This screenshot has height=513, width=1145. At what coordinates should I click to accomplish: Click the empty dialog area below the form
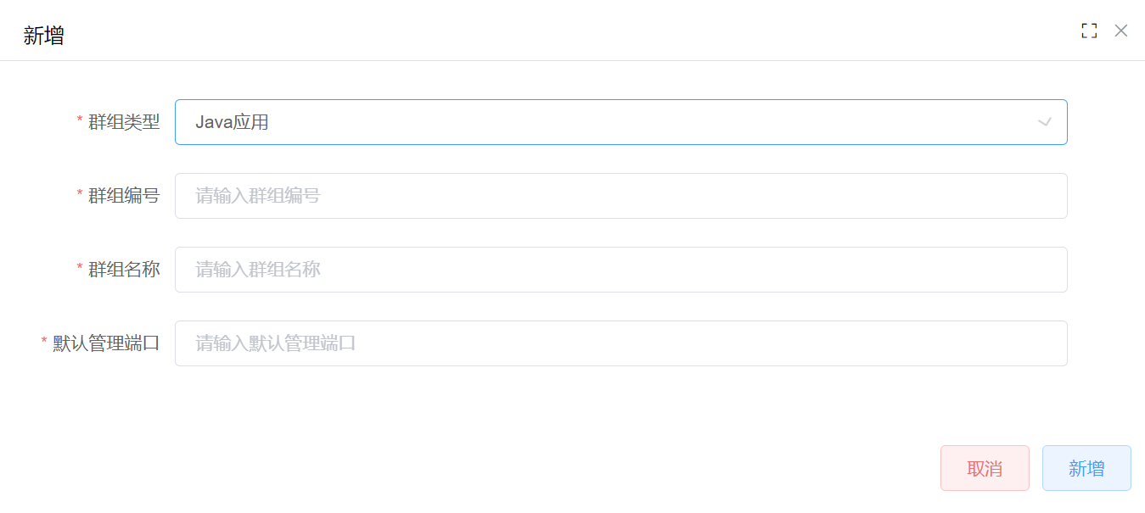coord(509,407)
